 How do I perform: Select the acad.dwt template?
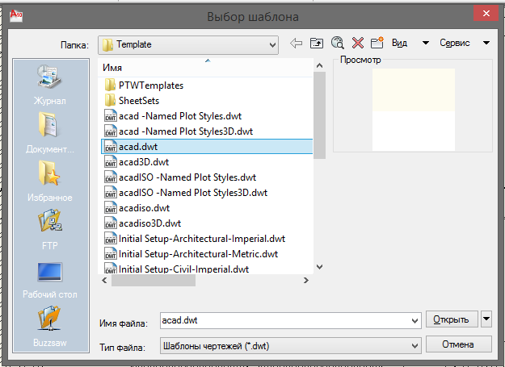point(207,147)
